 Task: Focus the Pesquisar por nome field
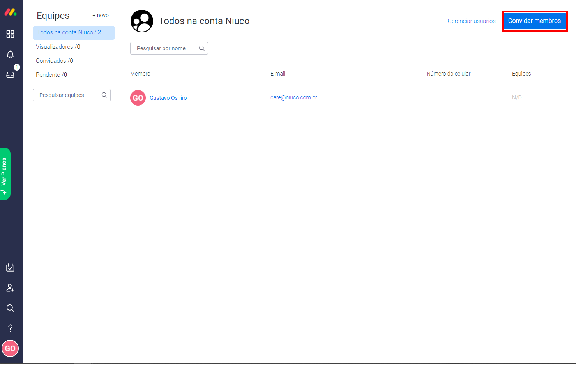pyautogui.click(x=169, y=48)
